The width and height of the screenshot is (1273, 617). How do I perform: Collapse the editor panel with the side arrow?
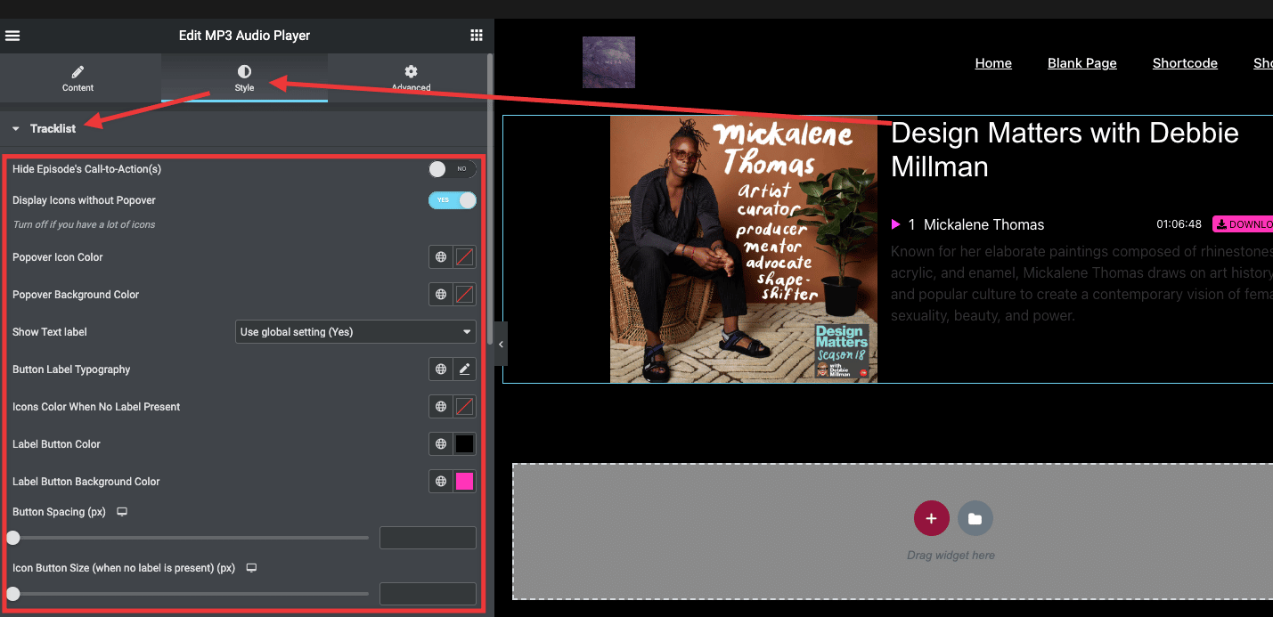click(x=500, y=345)
